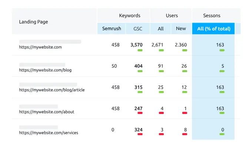Viewport: 252px width, 148px height.
Task: Click the Sessons group header
Action: click(x=212, y=16)
